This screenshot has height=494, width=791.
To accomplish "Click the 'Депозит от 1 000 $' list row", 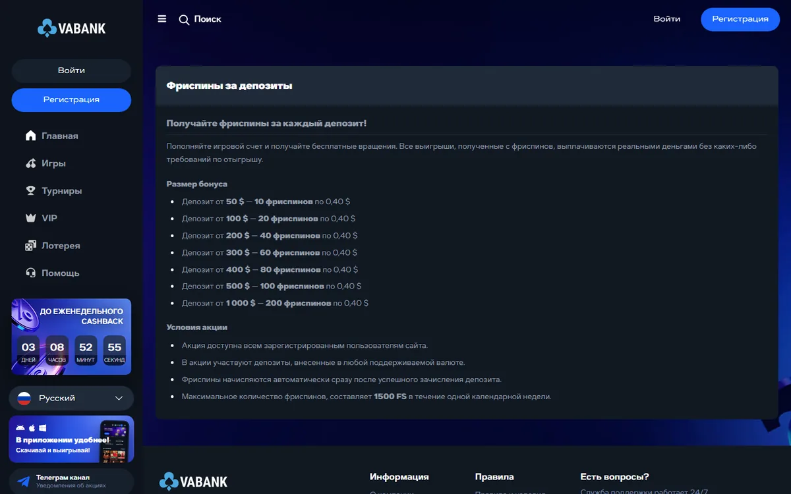I will click(275, 303).
